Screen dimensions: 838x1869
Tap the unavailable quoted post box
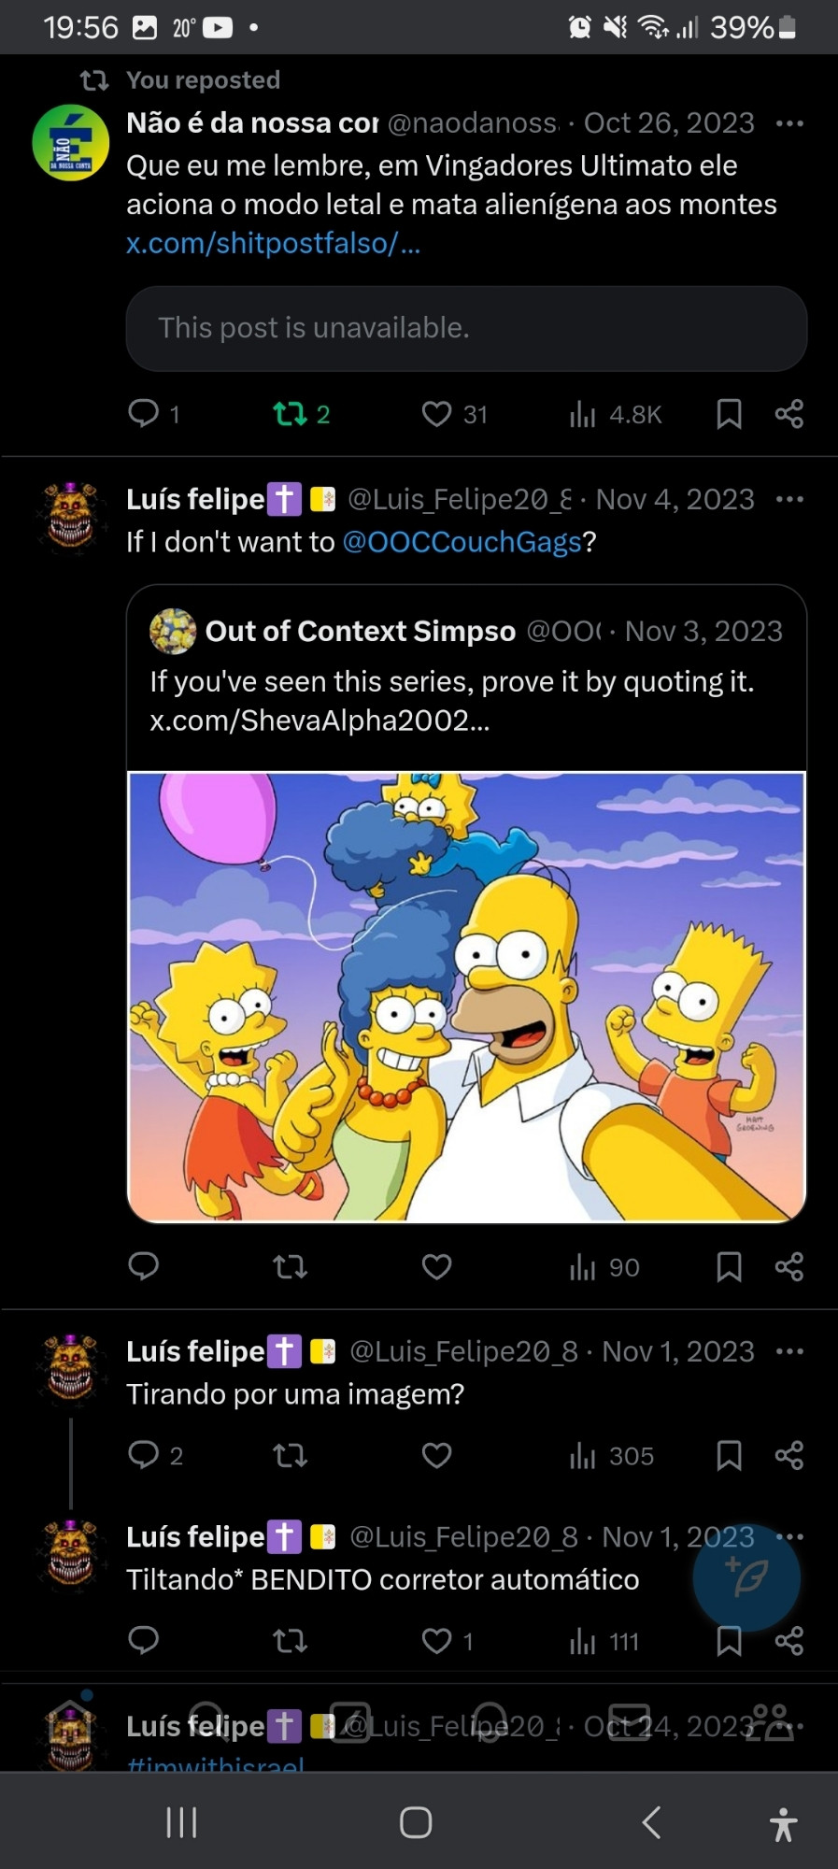(x=466, y=328)
